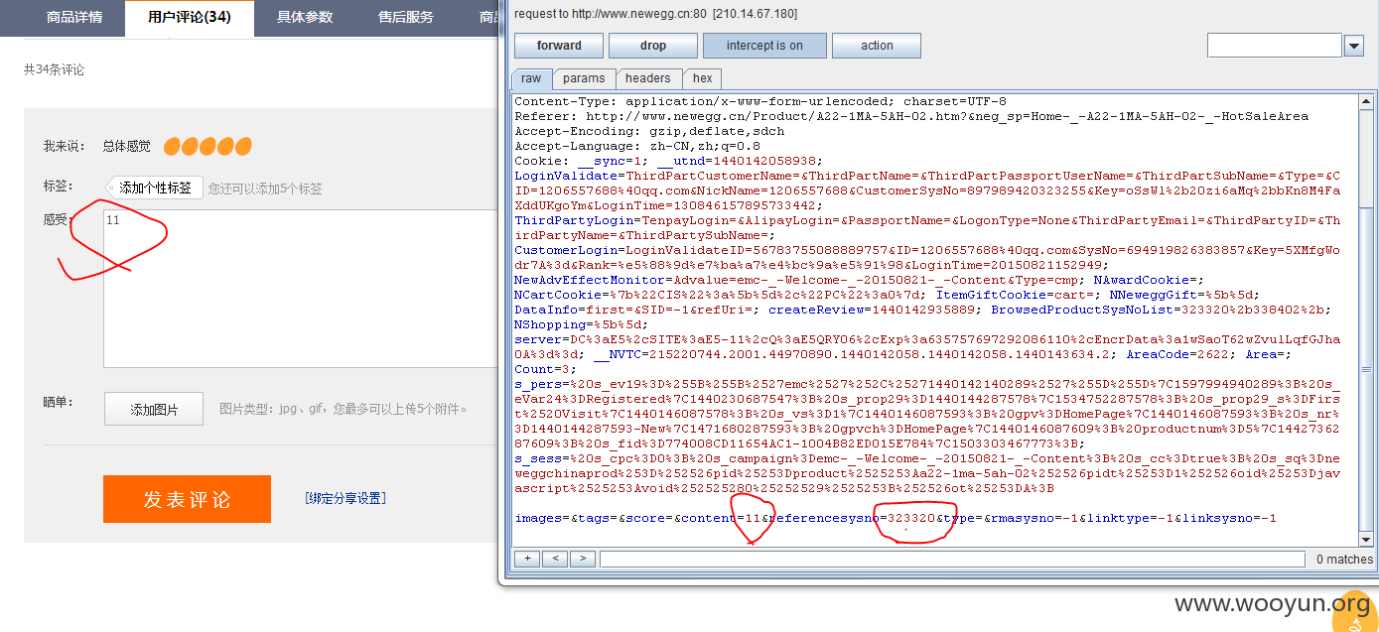
Task: Drop the intercepted request
Action: coord(653,46)
